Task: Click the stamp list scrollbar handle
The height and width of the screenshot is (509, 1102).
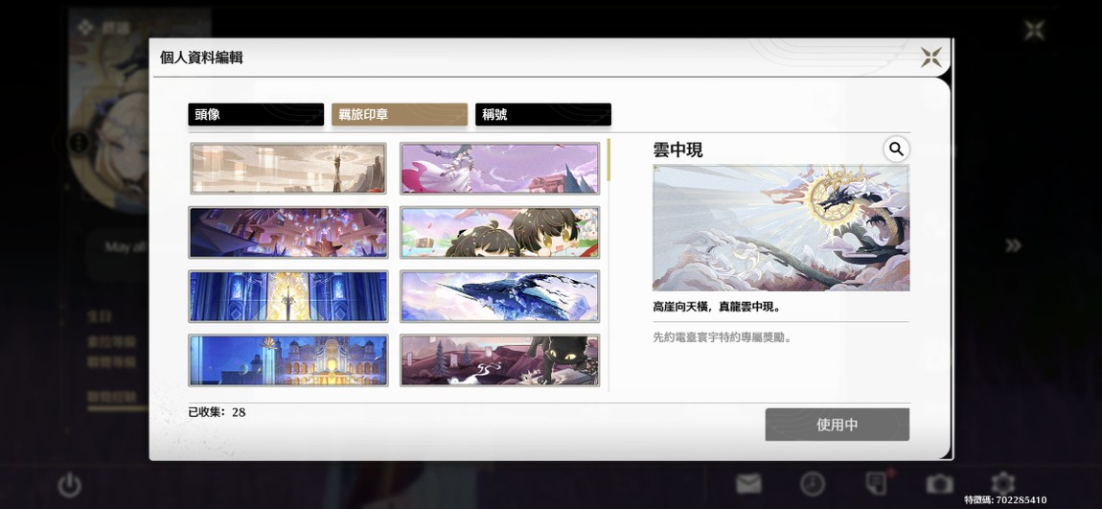Action: tap(608, 159)
